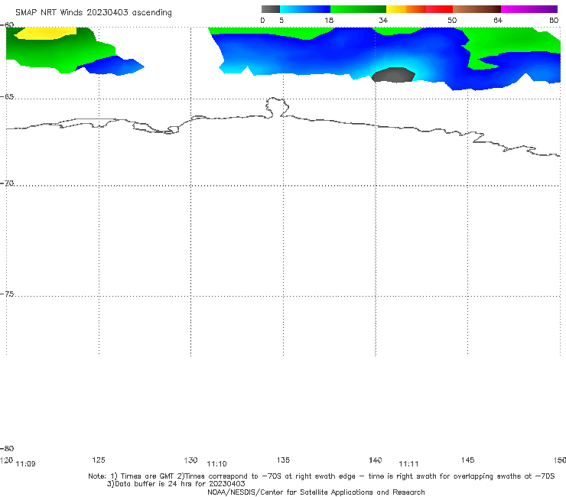Screen dimensions: 566x497
Task: Click the gray 0–5 knot colorbar segment
Action: pyautogui.click(x=270, y=9)
